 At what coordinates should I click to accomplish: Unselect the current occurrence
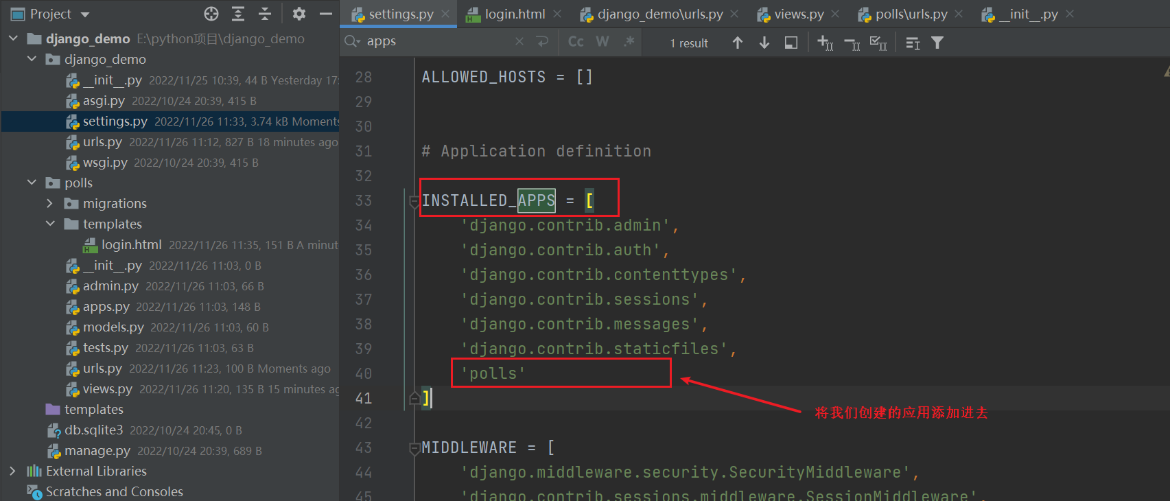tap(852, 44)
